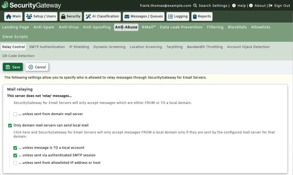This screenshot has height=175, width=293.
Task: Click the SecurityGateway logo icon
Action: coord(5,5)
